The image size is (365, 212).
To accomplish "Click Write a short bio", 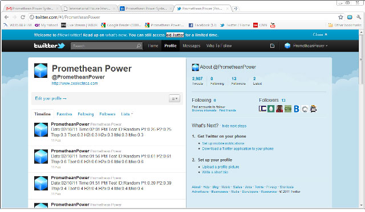I will tap(215, 172).
